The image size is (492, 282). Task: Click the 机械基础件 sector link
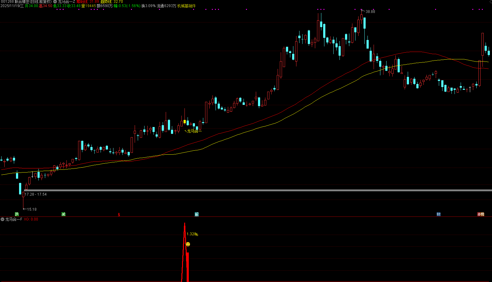(x=186, y=6)
